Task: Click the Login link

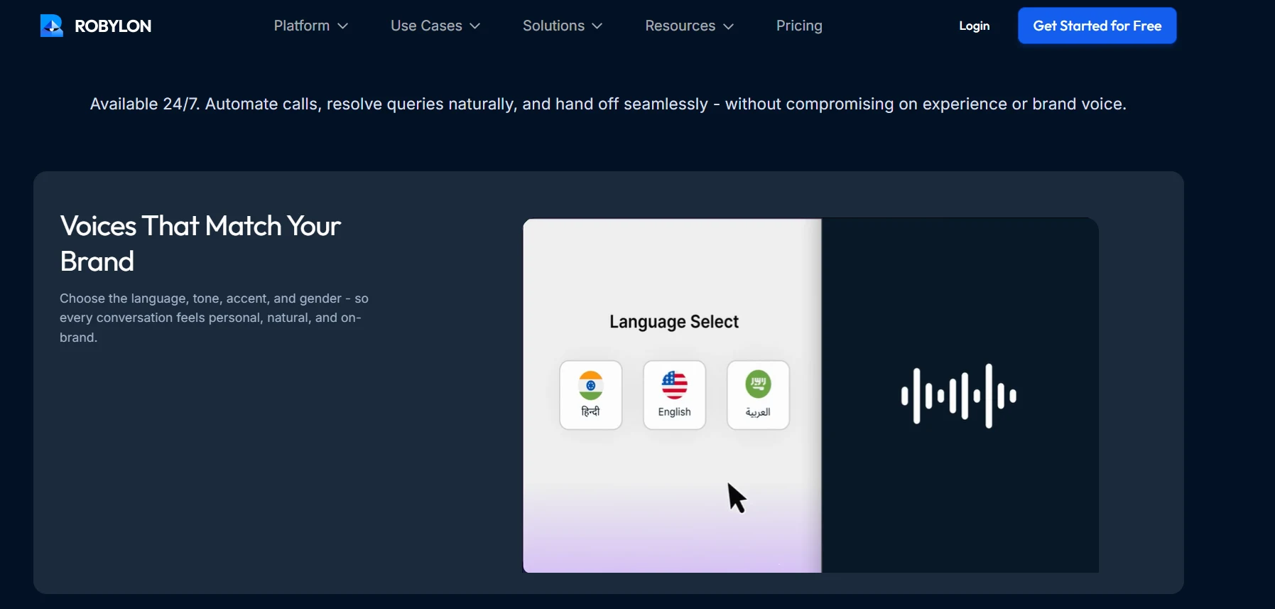Action: pyautogui.click(x=974, y=26)
